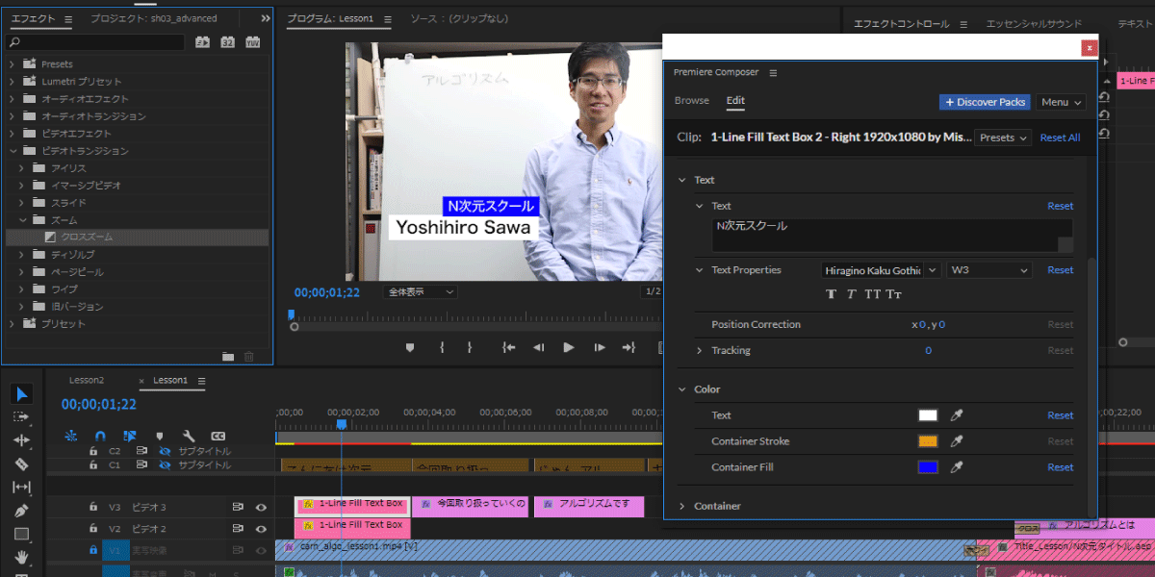Toggle linked selection in the timeline
Image resolution: width=1155 pixels, height=577 pixels.
click(130, 436)
